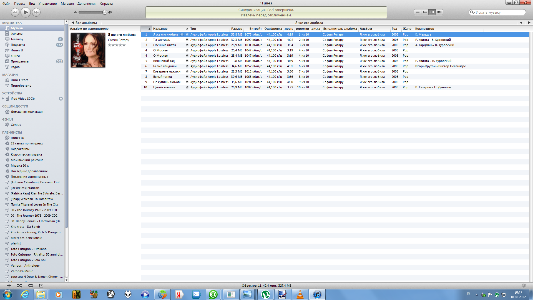Viewport: 533px width, 300px height.
Task: Skip to next track button
Action: (36, 12)
